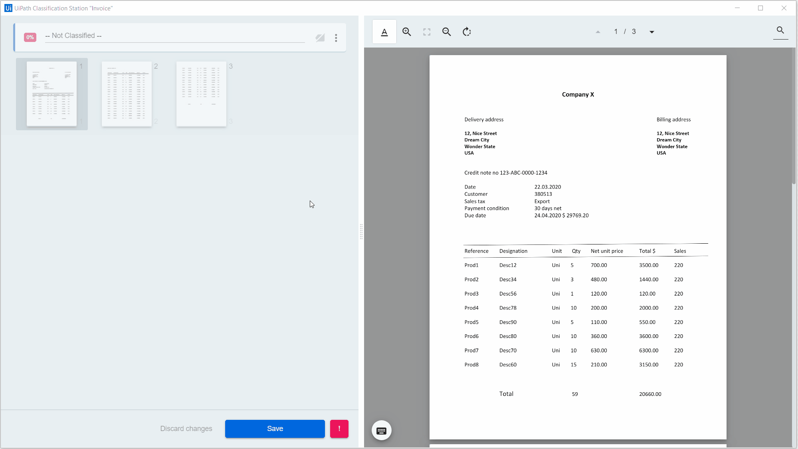Click the Net unit price header
This screenshot has width=798, height=449.
tap(607, 251)
